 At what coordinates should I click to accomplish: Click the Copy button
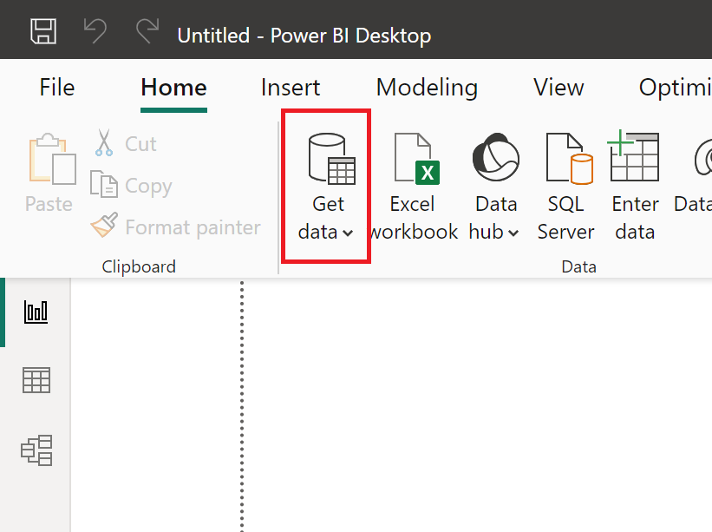coord(131,185)
